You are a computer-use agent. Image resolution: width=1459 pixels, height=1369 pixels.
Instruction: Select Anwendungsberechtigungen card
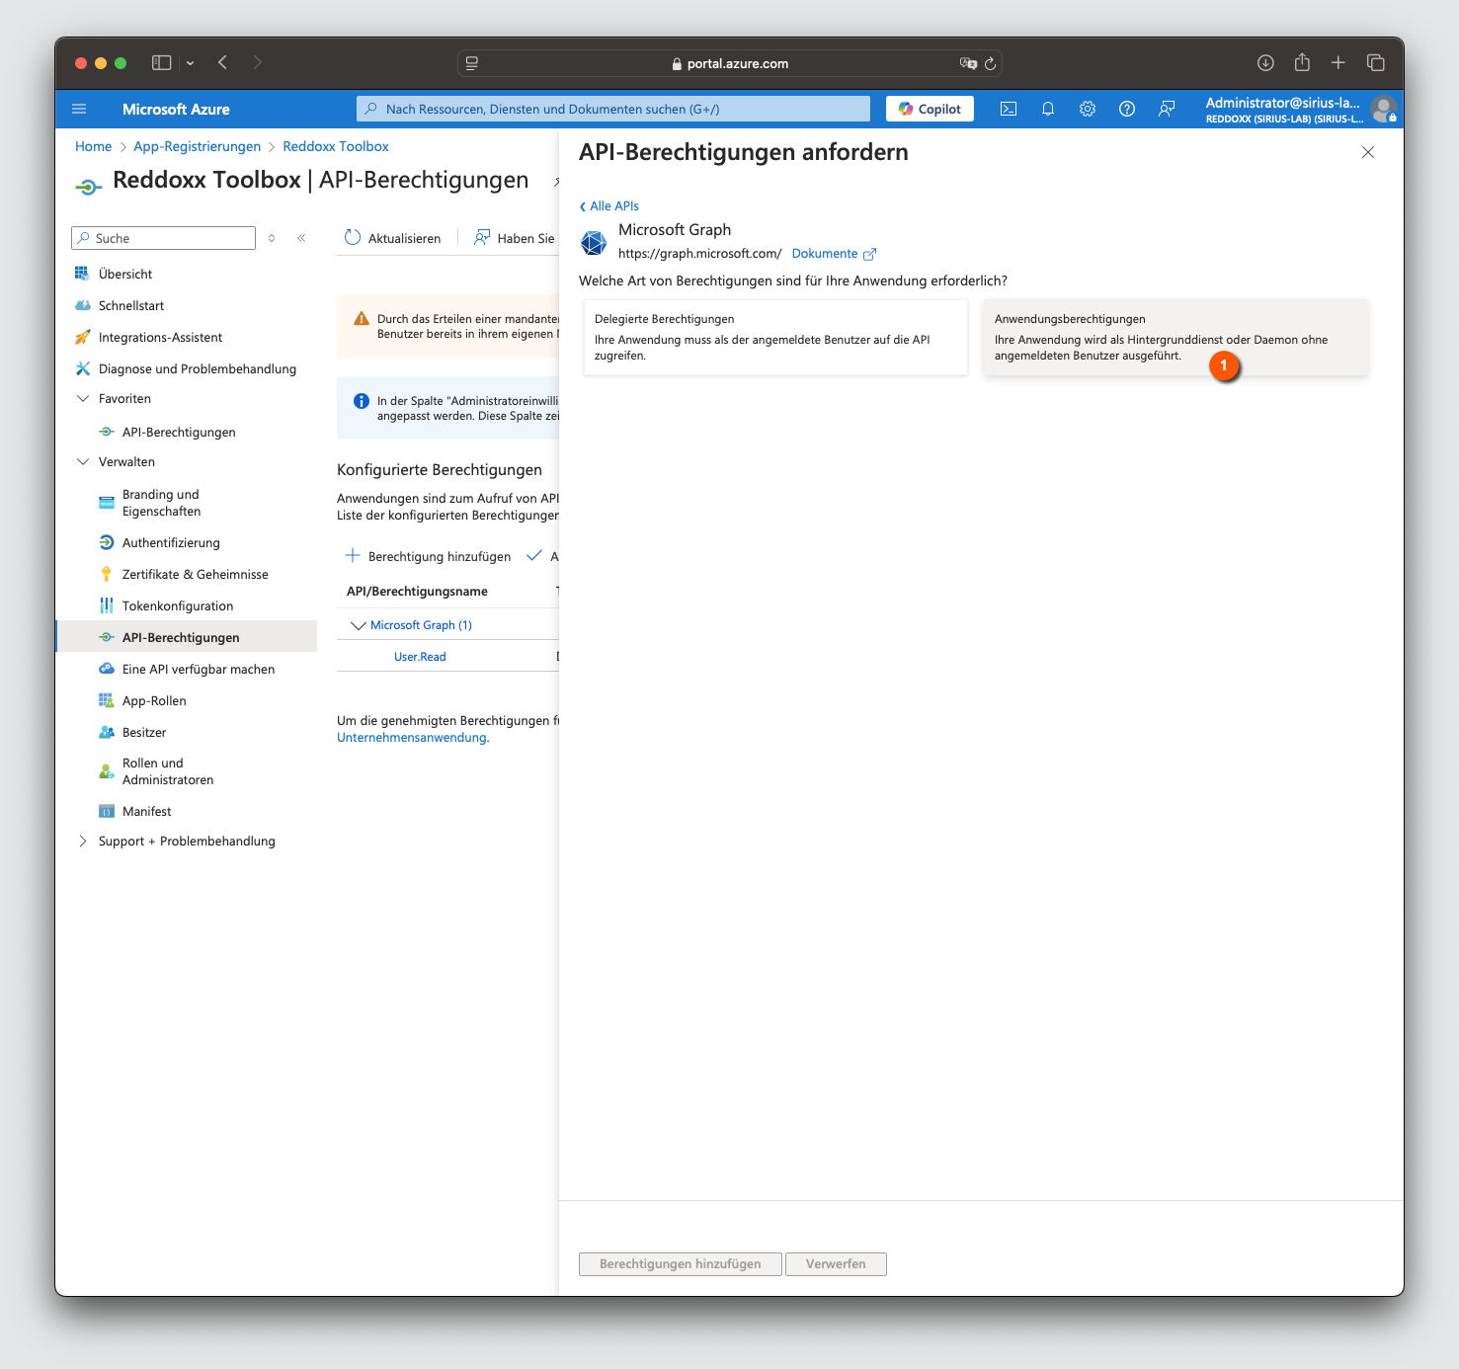pyautogui.click(x=1175, y=337)
